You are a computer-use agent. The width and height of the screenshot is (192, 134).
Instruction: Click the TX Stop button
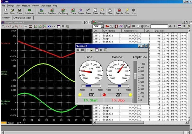click(x=118, y=100)
